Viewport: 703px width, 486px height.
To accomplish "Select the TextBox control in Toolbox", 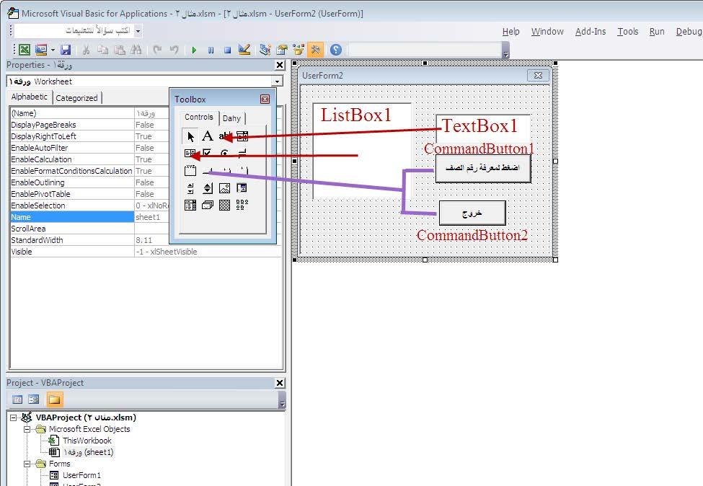I will pos(225,136).
